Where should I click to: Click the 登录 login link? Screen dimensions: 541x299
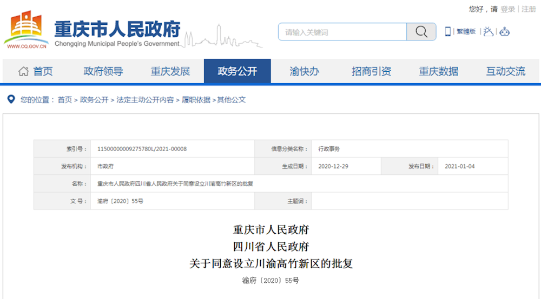507,9
